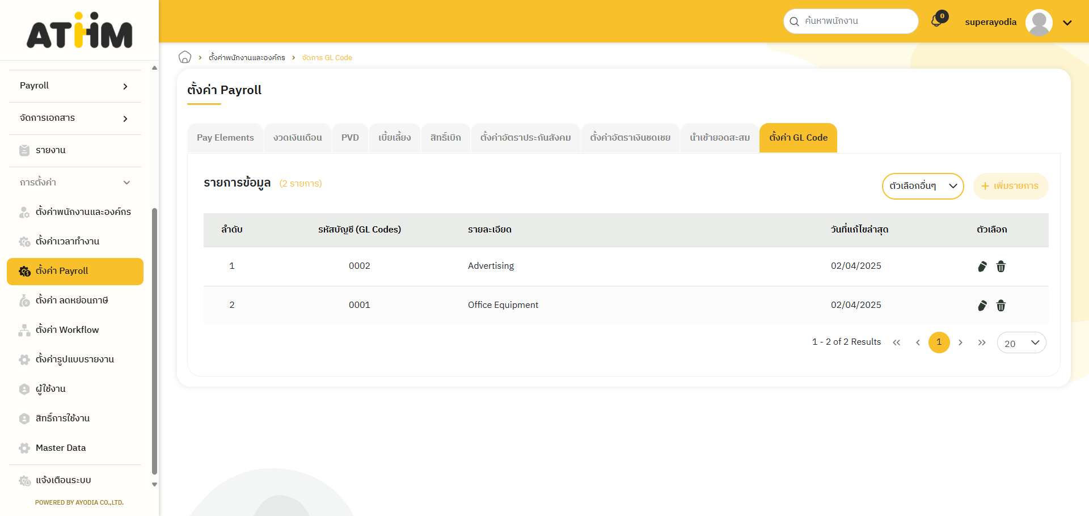Open the ตัวเลือกอื่นๆ dropdown
Screen dimensions: 1089x516
923,186
